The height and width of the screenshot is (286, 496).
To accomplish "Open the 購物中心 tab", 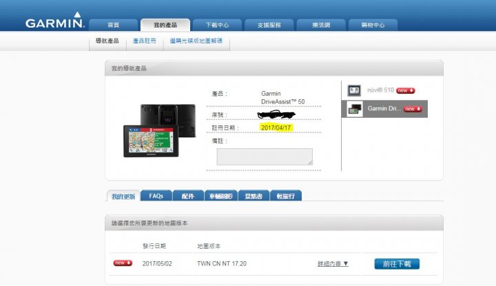I will (x=373, y=25).
